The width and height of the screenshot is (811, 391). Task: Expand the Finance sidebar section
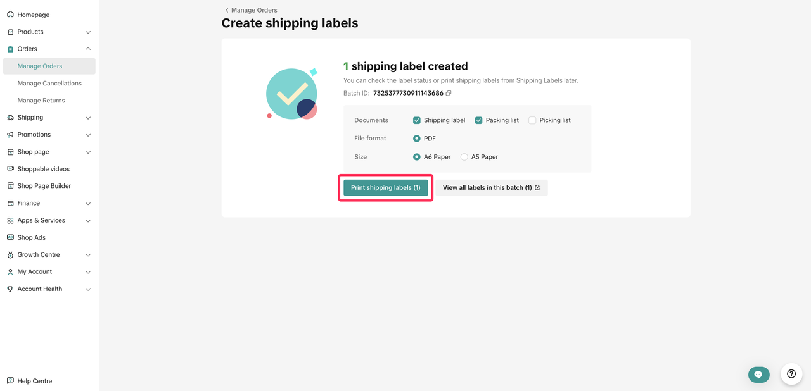(x=88, y=203)
